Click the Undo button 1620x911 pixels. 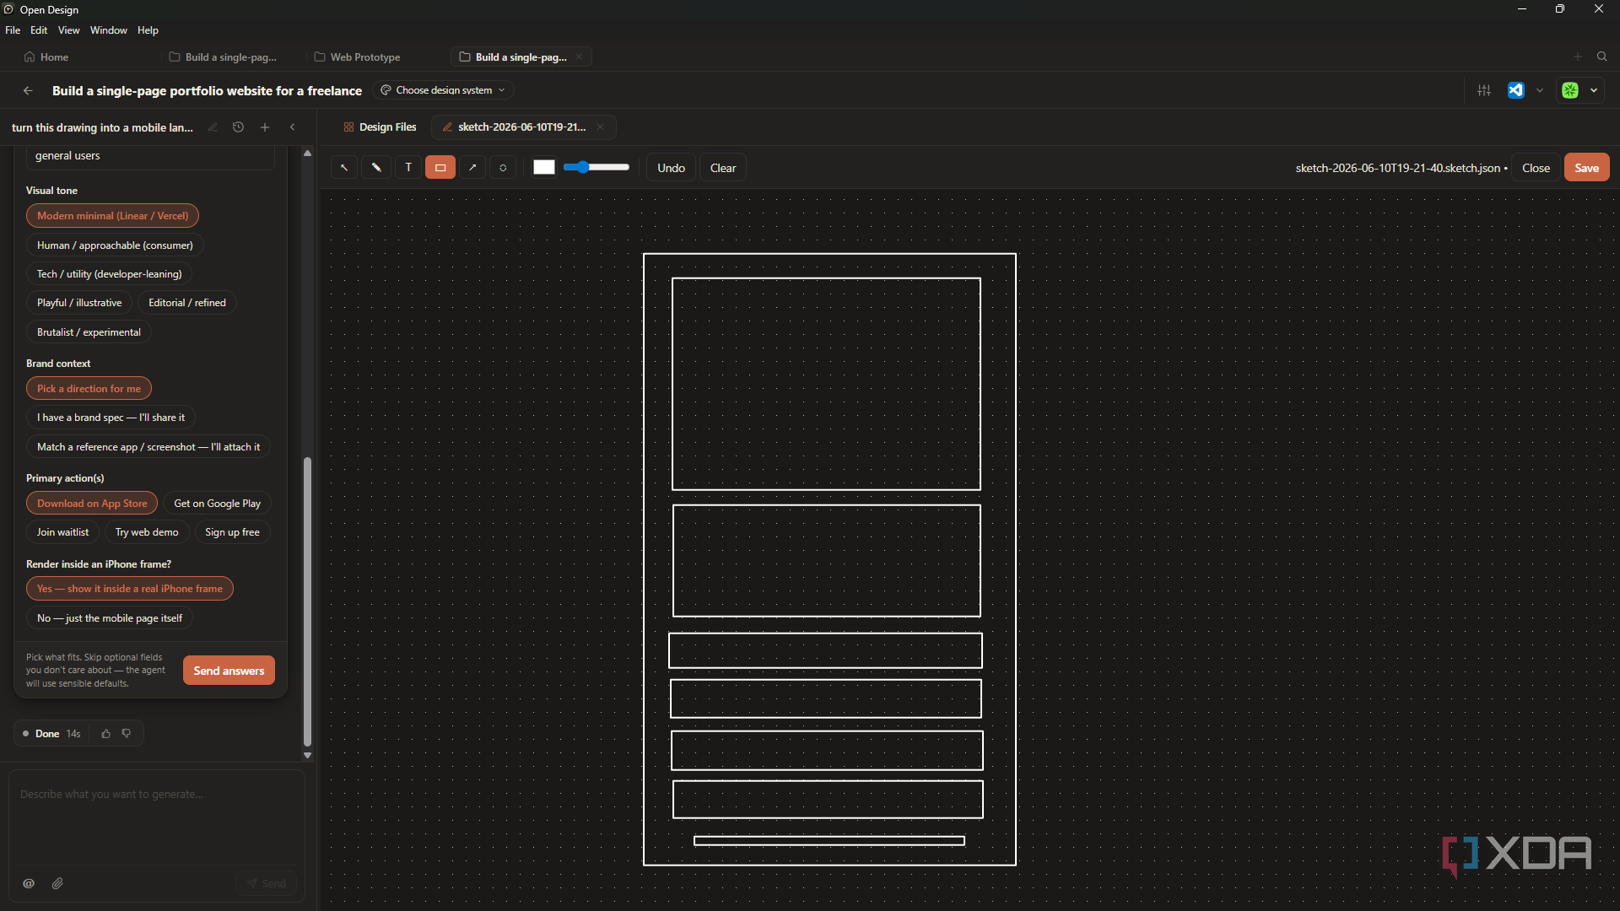[x=672, y=168]
